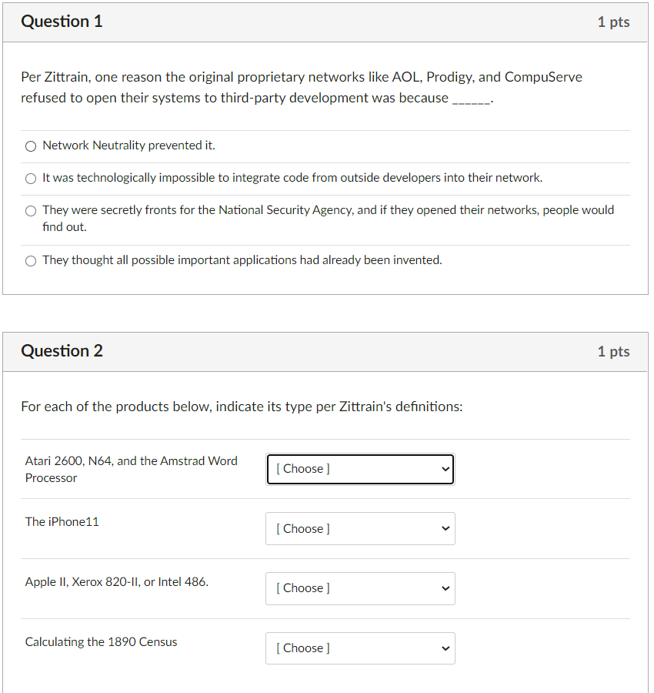The image size is (654, 693).
Task: Click the Question 1 header
Action: [x=62, y=22]
